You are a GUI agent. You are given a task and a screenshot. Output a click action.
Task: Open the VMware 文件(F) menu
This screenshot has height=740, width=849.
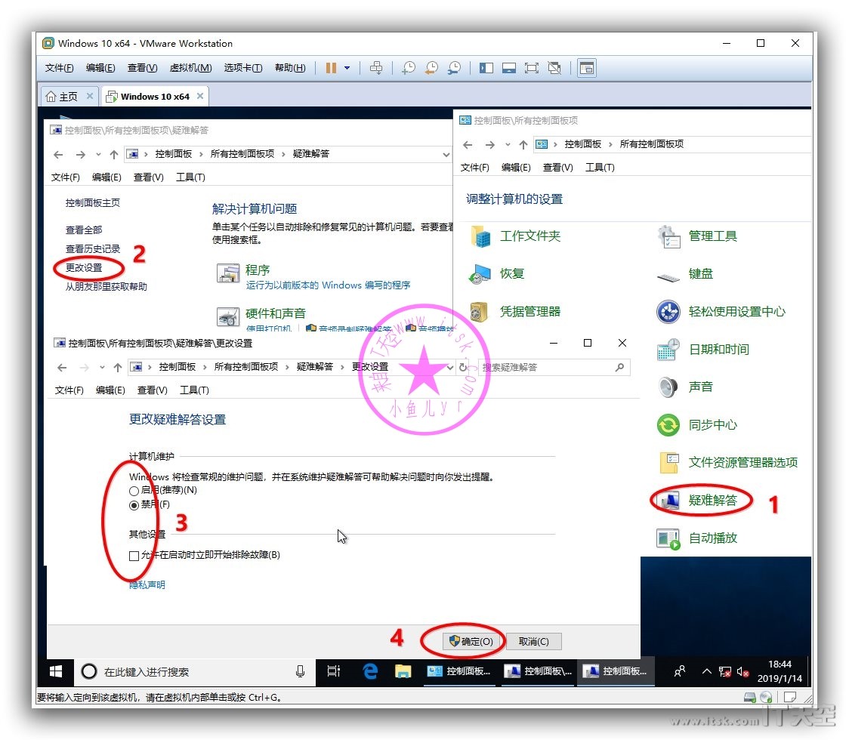(59, 68)
